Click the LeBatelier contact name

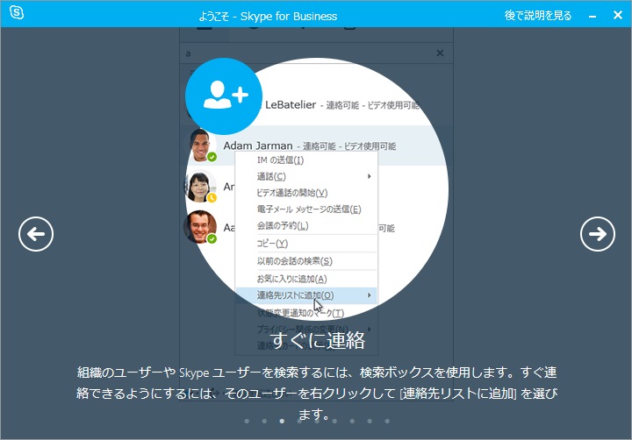[291, 104]
